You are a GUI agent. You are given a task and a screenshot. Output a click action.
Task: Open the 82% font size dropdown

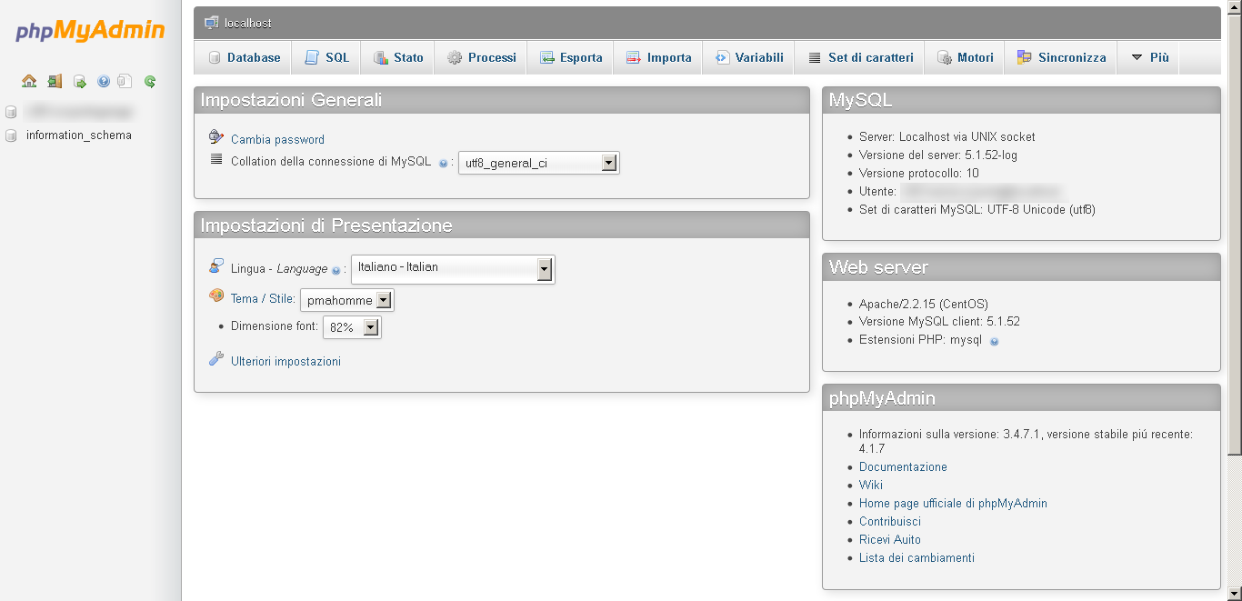coord(352,327)
